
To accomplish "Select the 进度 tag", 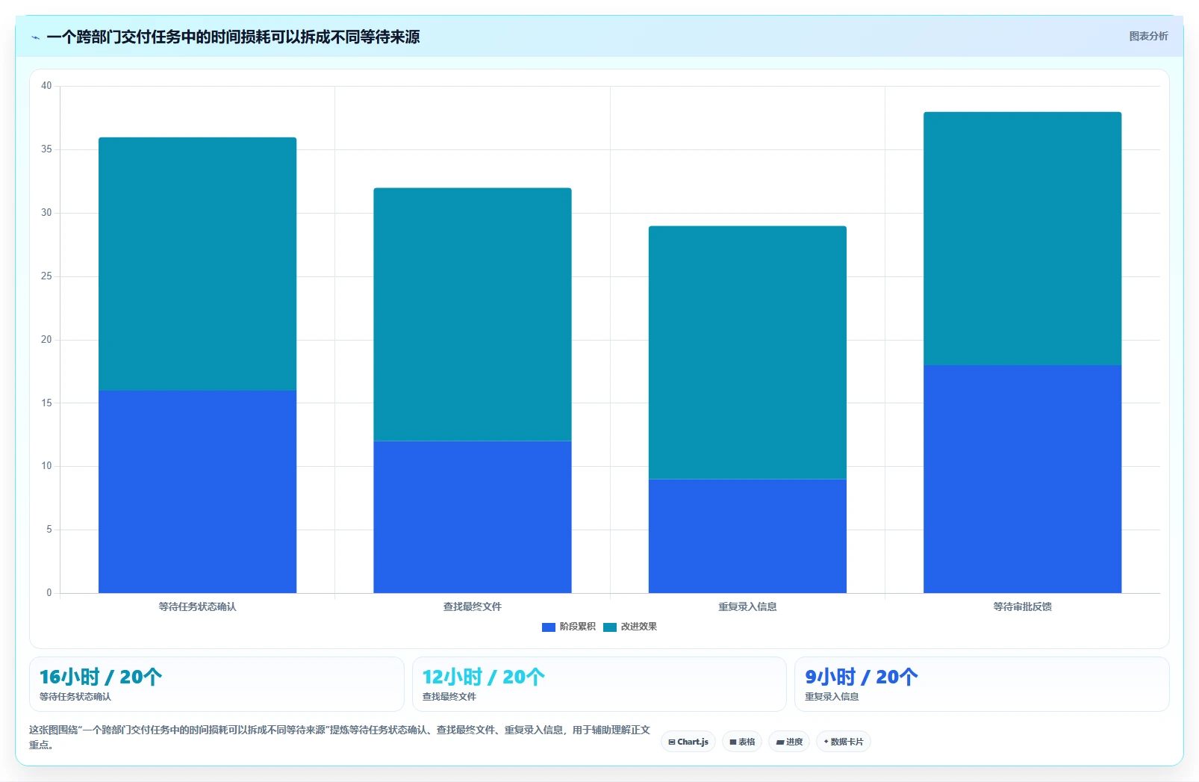I will pos(789,742).
